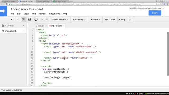169x95 pixels.
Task: Click the Redo arrow icon
Action: (x=17, y=20)
